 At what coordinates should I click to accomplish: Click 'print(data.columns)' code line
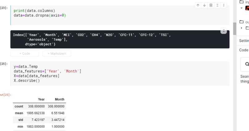[34, 10]
